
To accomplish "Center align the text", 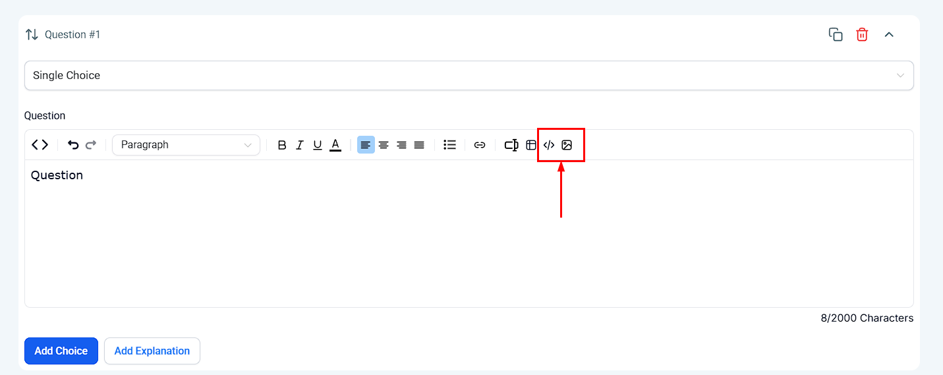I will pyautogui.click(x=384, y=145).
